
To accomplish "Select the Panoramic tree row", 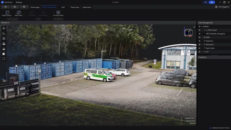I will tap(214, 45).
